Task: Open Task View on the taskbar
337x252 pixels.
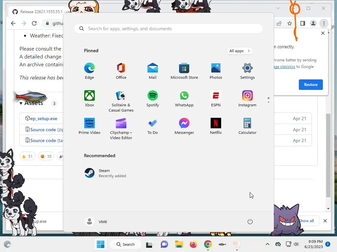Action: 149,244
